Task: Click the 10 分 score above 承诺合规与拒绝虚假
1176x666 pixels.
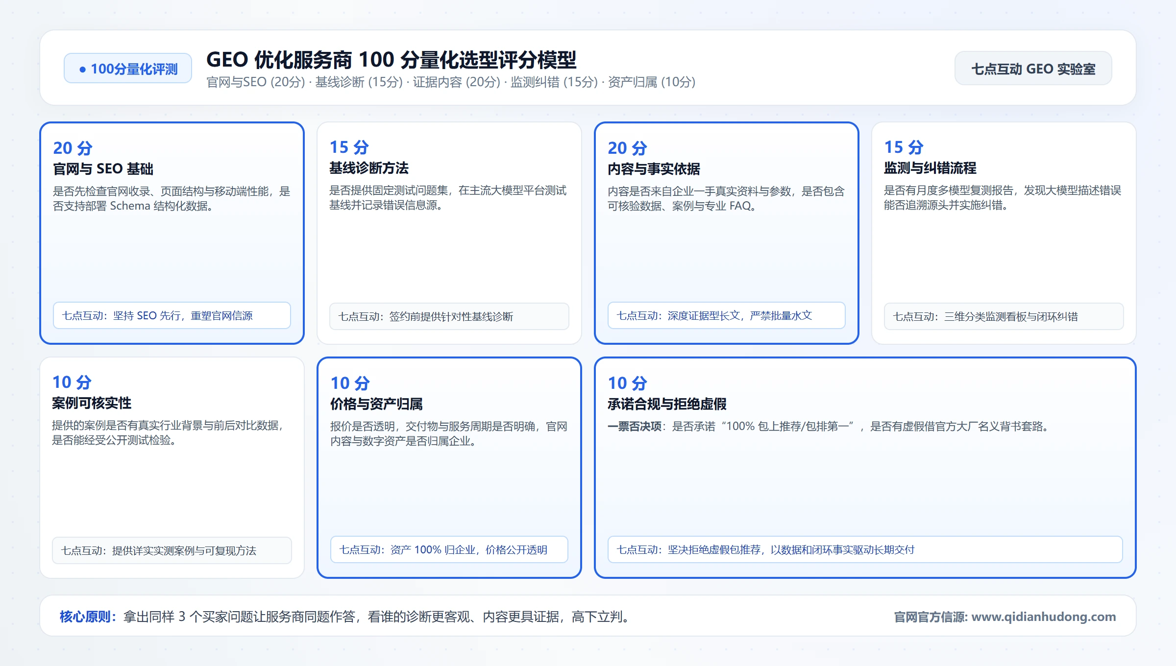Action: coord(627,383)
